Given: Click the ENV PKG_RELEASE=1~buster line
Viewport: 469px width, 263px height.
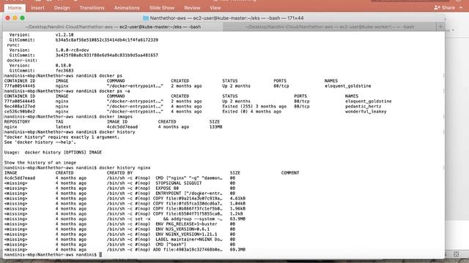Looking at the screenshot, I should click(x=186, y=224).
